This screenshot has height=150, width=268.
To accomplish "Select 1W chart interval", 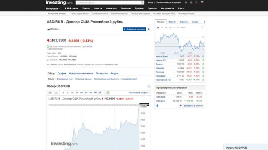I will (x=95, y=92).
